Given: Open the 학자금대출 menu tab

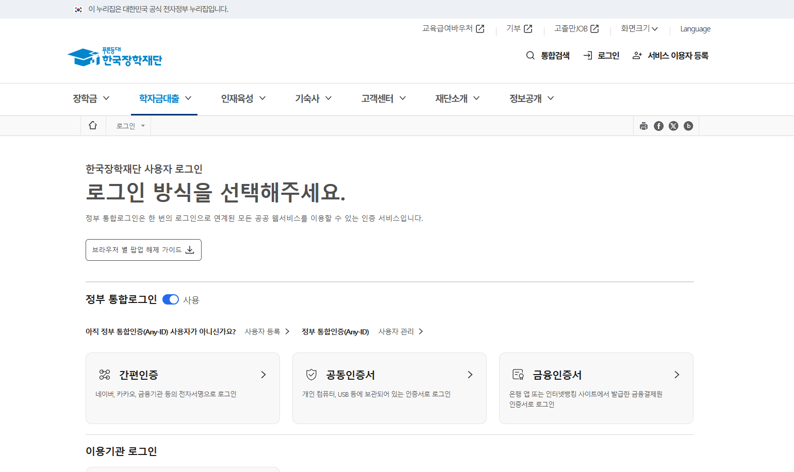Looking at the screenshot, I should click(164, 98).
